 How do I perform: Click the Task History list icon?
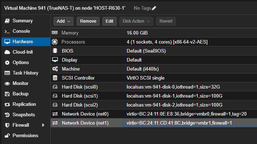pyautogui.click(x=7, y=73)
